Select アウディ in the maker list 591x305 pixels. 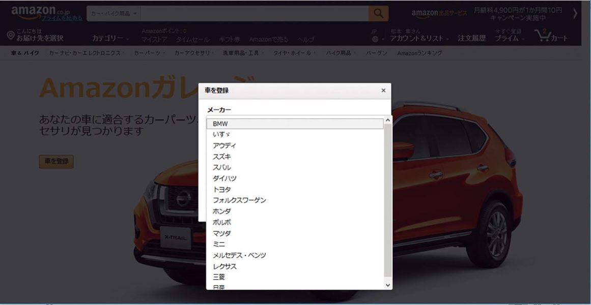295,145
